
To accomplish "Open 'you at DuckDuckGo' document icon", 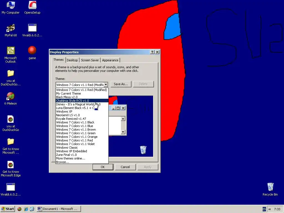I will point(11,123).
